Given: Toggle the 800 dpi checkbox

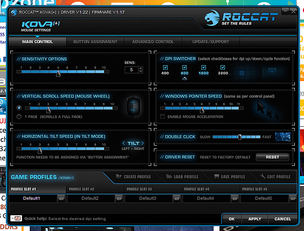Looking at the screenshot, I should pos(184,68).
